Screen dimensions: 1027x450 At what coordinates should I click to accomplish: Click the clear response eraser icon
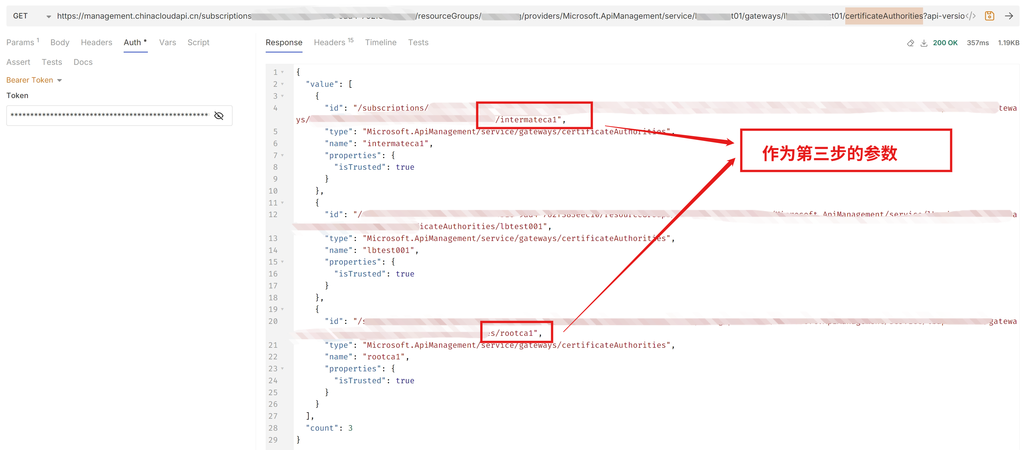910,43
